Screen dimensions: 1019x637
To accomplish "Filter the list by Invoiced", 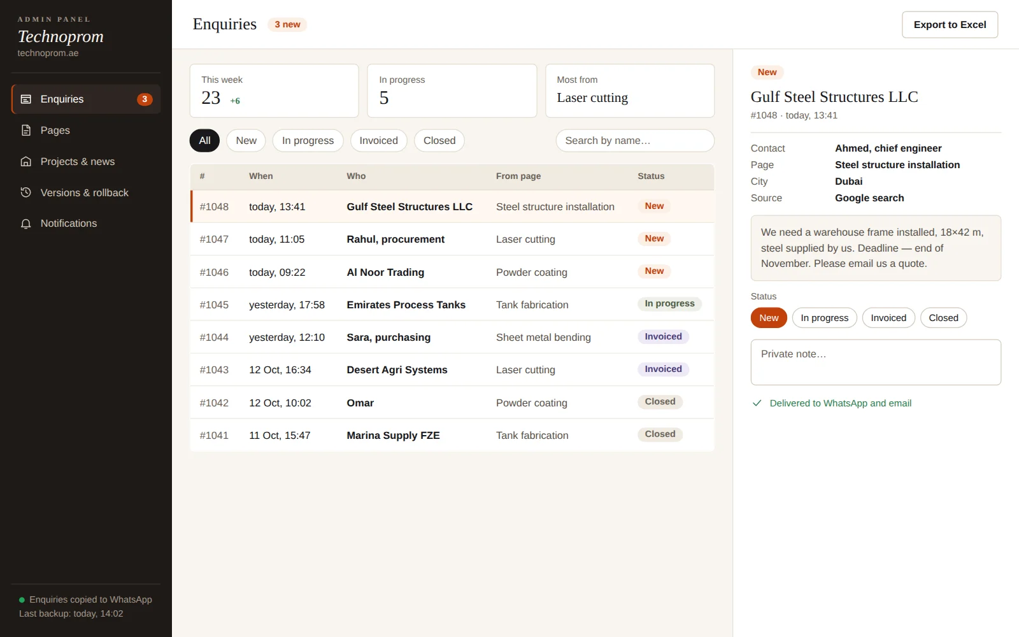I will click(x=379, y=141).
